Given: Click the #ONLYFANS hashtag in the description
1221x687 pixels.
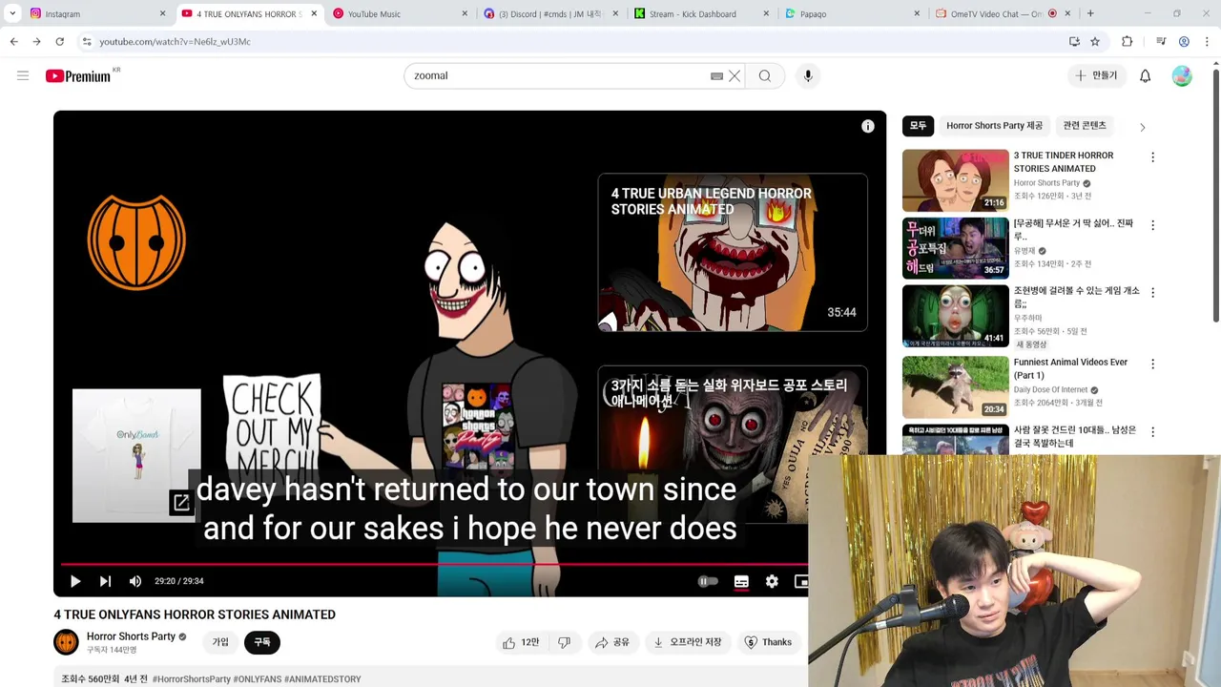Looking at the screenshot, I should [257, 679].
